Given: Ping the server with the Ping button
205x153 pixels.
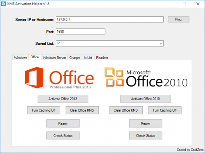Looking at the screenshot, I should tap(178, 19).
